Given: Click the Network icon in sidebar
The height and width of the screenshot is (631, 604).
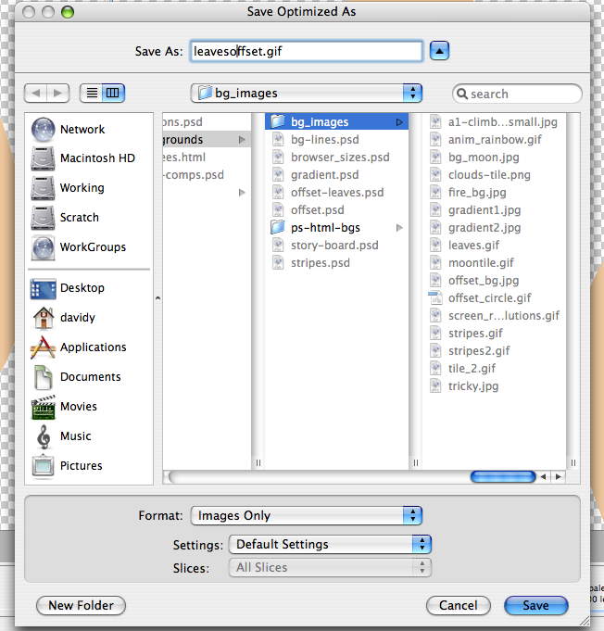Looking at the screenshot, I should (x=44, y=130).
